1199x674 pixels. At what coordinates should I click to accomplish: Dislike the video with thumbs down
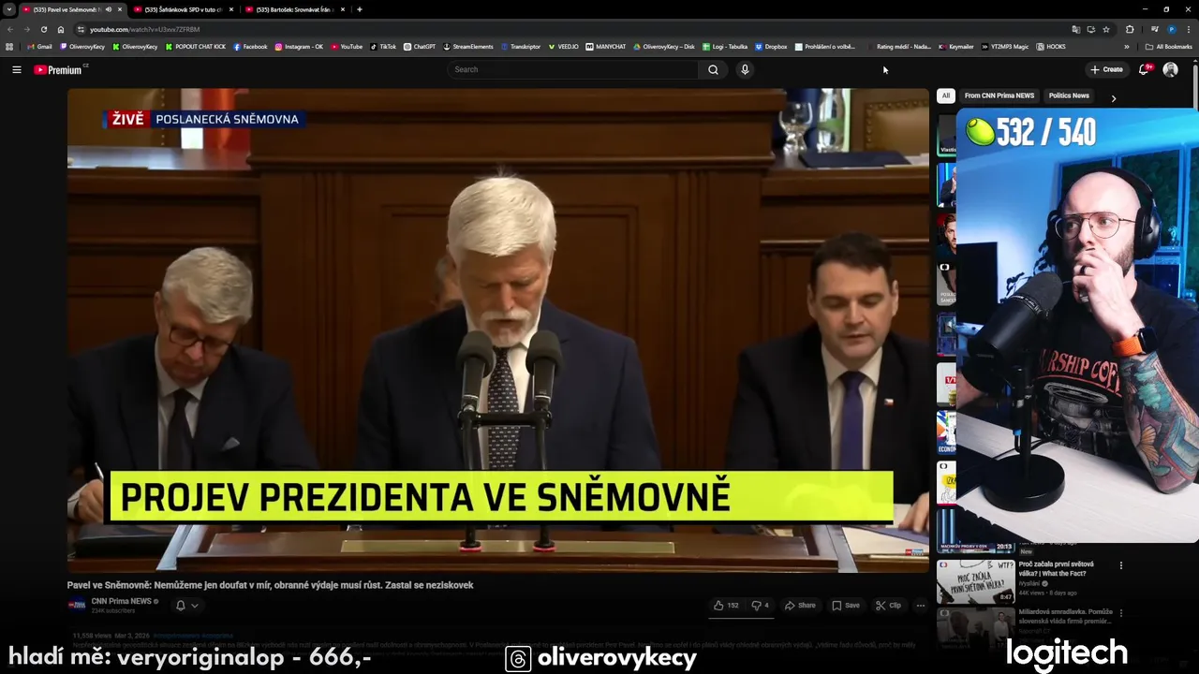(761, 606)
